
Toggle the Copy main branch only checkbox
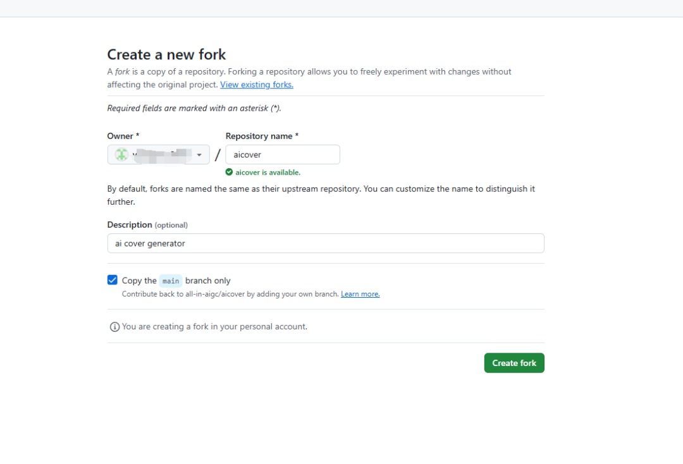pyautogui.click(x=113, y=280)
